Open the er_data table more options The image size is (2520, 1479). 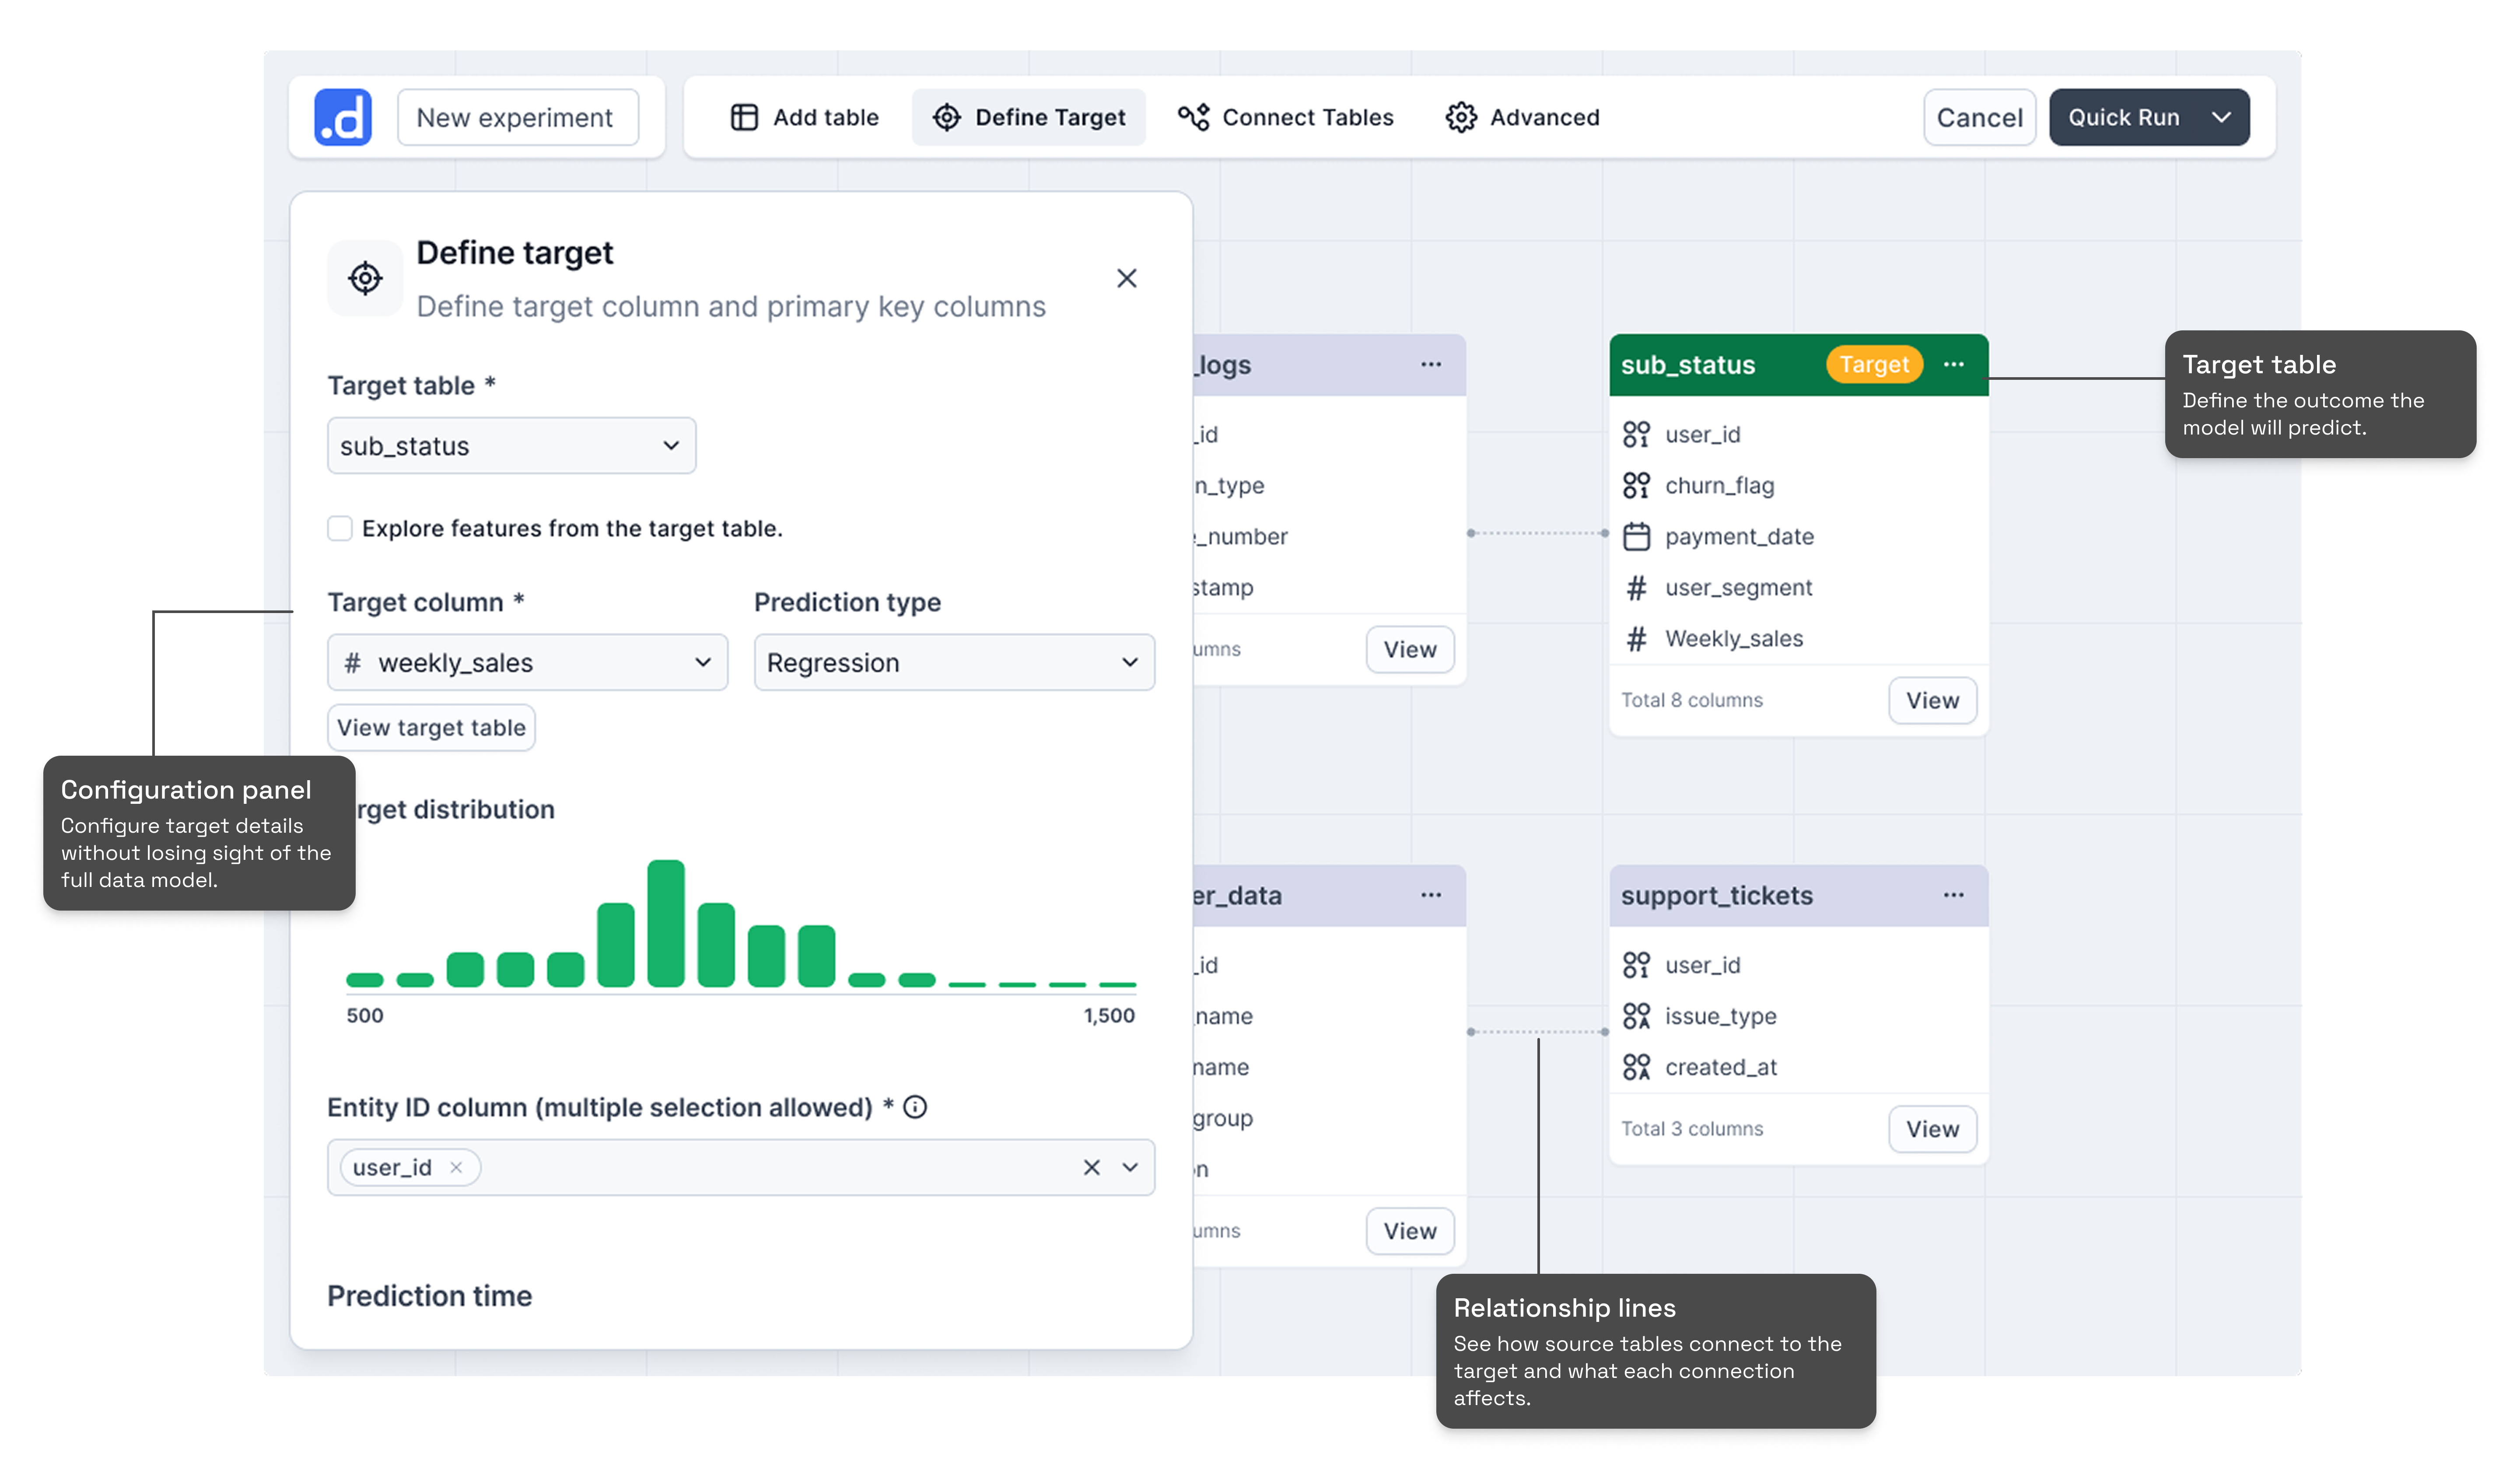point(1431,895)
